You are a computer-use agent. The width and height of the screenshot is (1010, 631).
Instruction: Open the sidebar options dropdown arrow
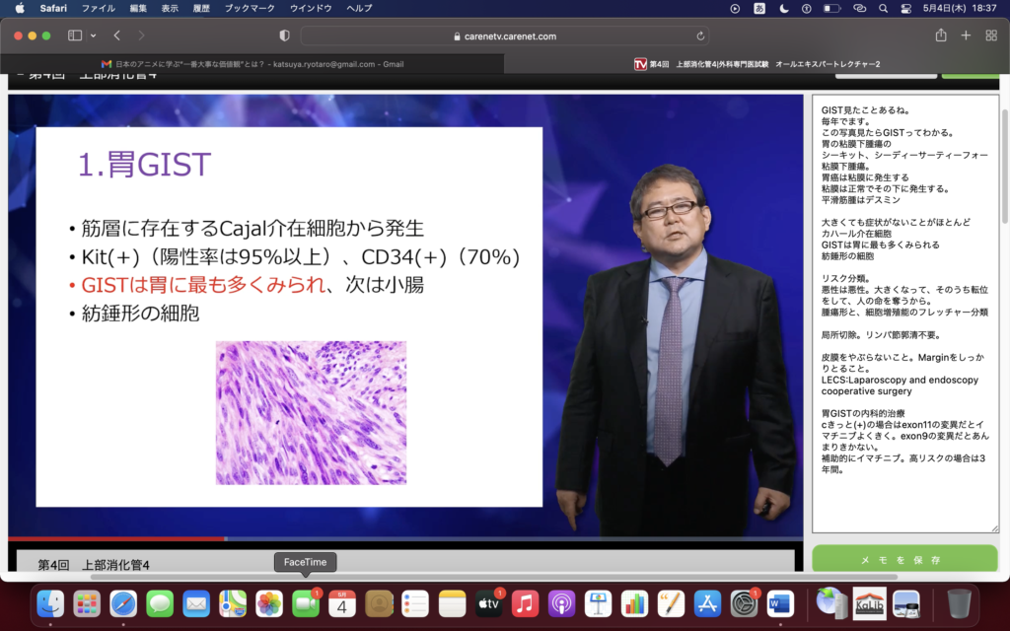(x=94, y=35)
